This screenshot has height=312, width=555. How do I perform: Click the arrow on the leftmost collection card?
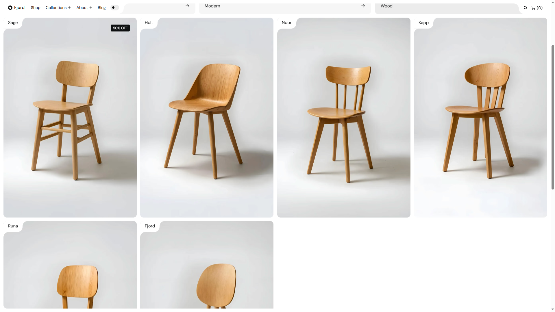(x=187, y=6)
